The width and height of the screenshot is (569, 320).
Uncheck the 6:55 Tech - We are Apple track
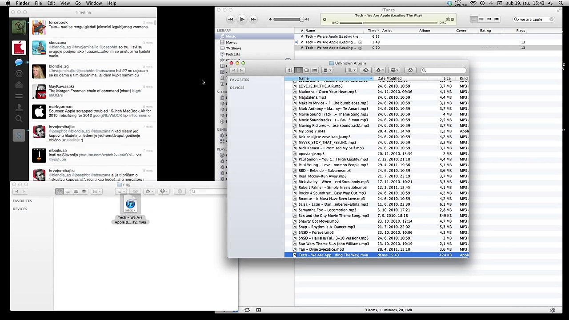tap(302, 36)
